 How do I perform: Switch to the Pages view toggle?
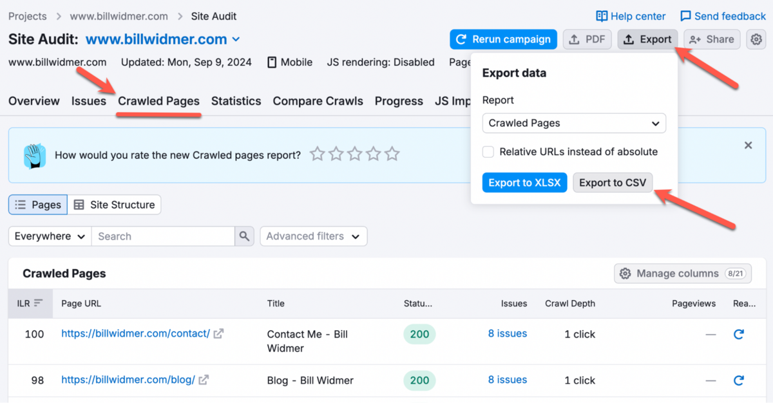pos(38,205)
